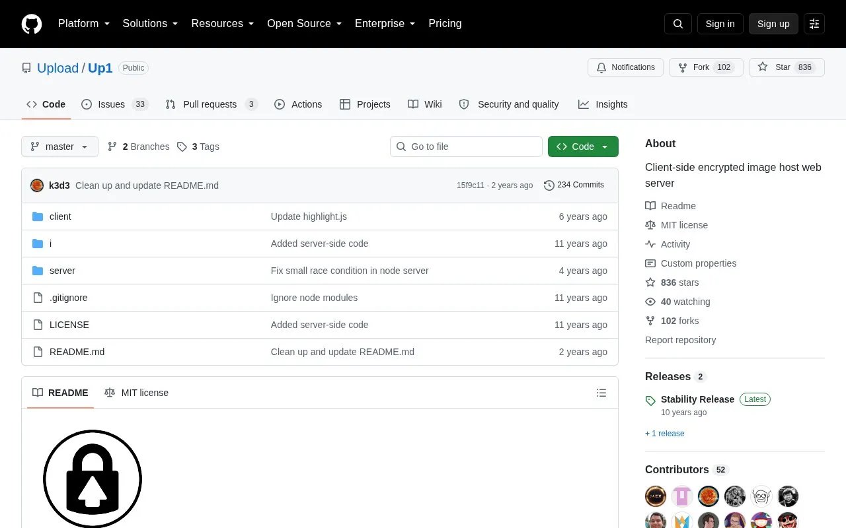The image size is (846, 528).
Task: Click the pulse icon beside Activity
Action: coord(650,244)
